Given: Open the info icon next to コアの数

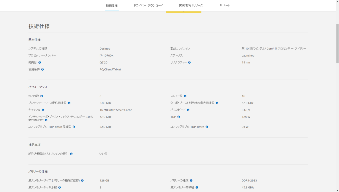Looking at the screenshot, I should click(x=42, y=96).
